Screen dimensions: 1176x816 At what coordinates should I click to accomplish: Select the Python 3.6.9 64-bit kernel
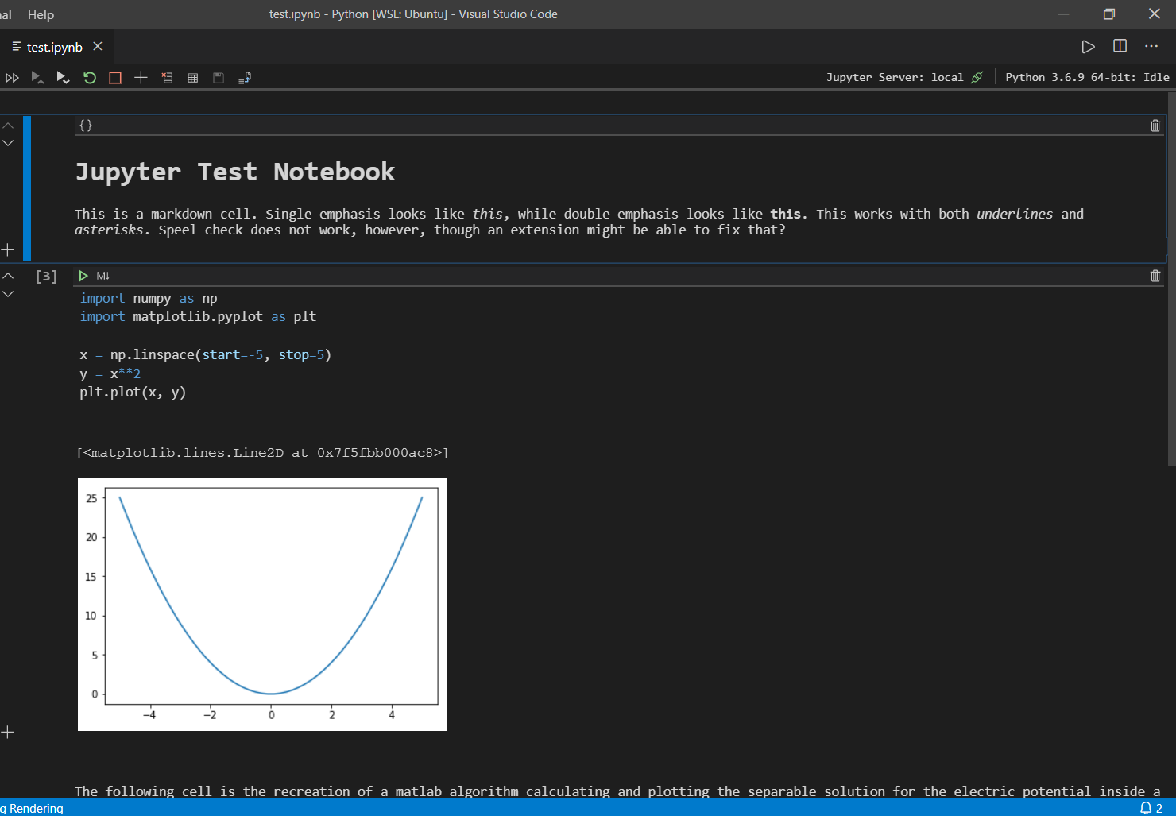(1087, 77)
